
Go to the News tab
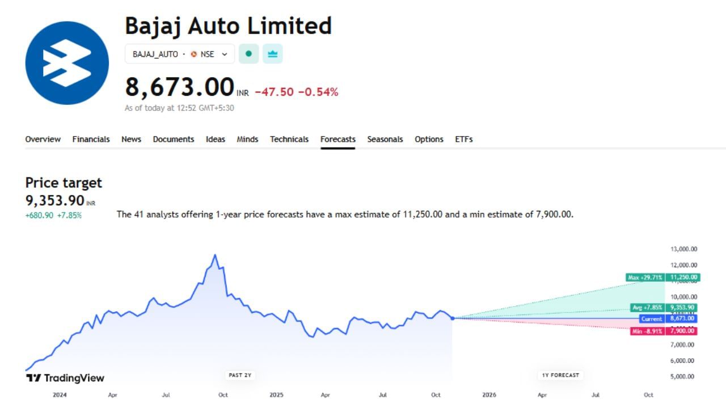(x=131, y=139)
